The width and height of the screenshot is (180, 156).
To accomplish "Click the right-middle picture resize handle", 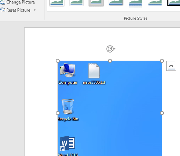I will point(162,113).
